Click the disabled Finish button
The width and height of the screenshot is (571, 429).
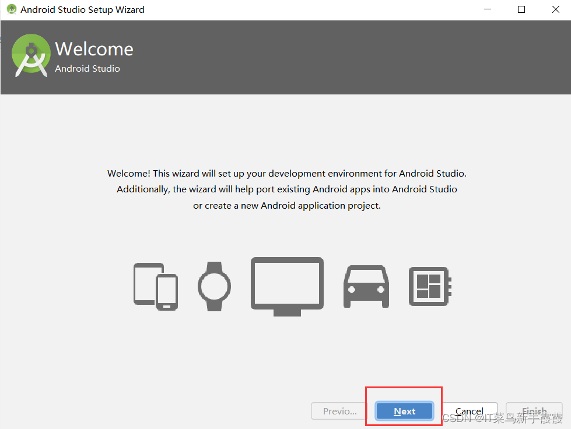tap(534, 411)
